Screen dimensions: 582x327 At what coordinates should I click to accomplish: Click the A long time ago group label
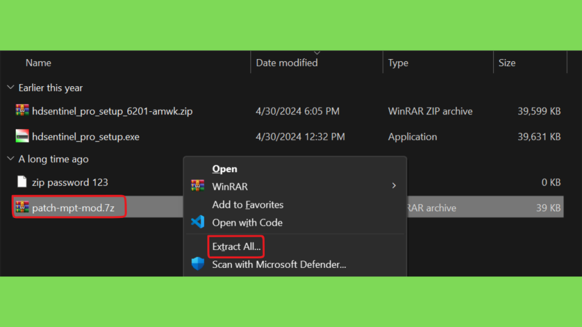(53, 159)
